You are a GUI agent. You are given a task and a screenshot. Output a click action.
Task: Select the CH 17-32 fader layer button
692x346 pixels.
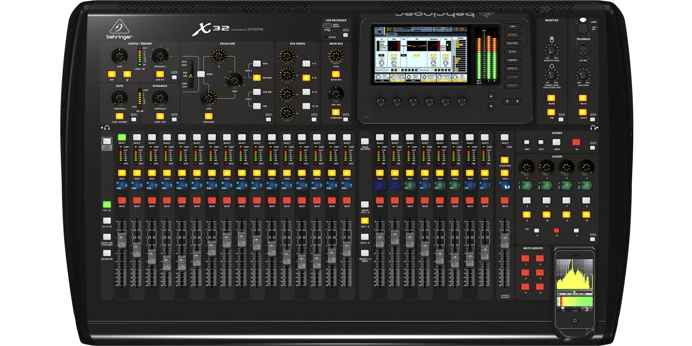[107, 221]
